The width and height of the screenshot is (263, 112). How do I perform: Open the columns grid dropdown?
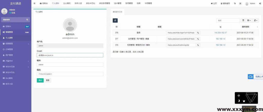[x=249, y=20]
